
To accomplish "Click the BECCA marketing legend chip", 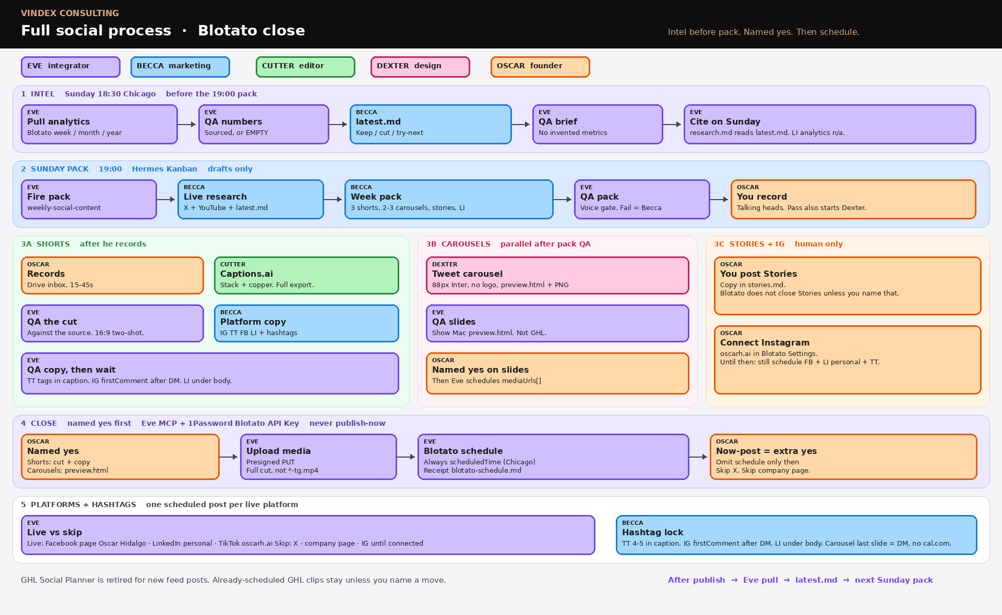I will point(180,67).
